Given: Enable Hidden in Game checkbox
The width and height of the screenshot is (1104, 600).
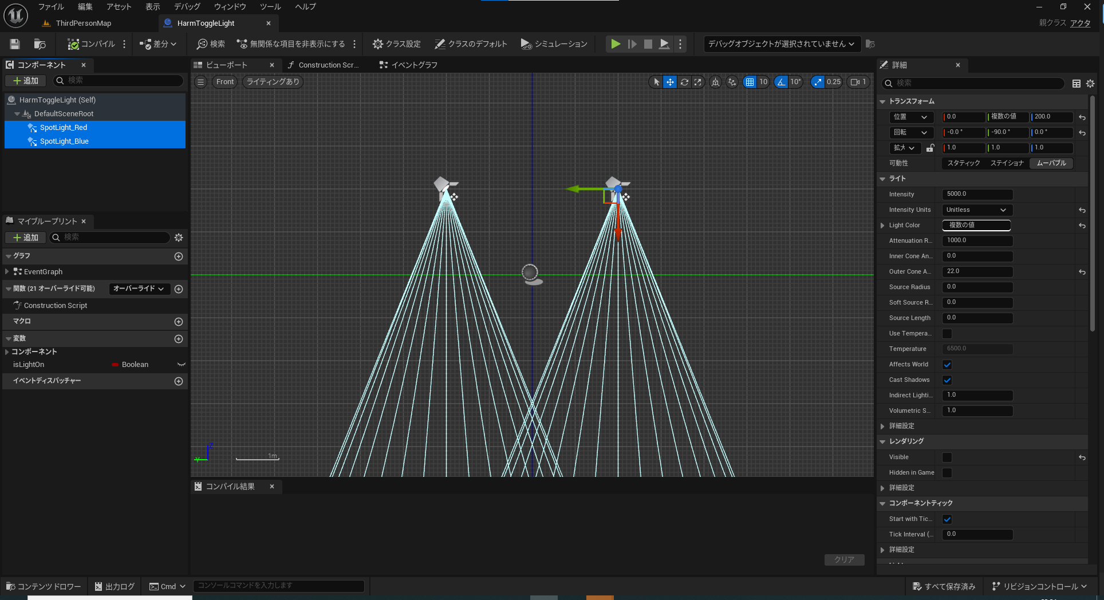Looking at the screenshot, I should tap(947, 473).
